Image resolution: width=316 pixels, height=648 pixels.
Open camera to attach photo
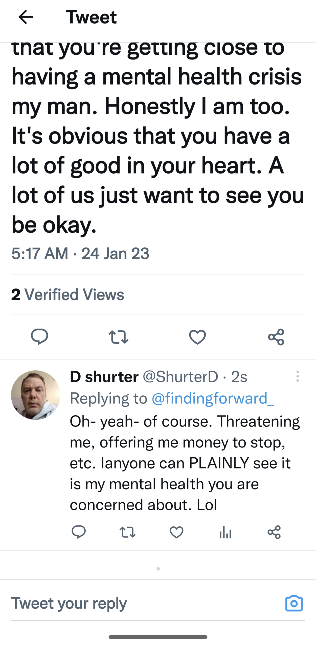(x=294, y=603)
